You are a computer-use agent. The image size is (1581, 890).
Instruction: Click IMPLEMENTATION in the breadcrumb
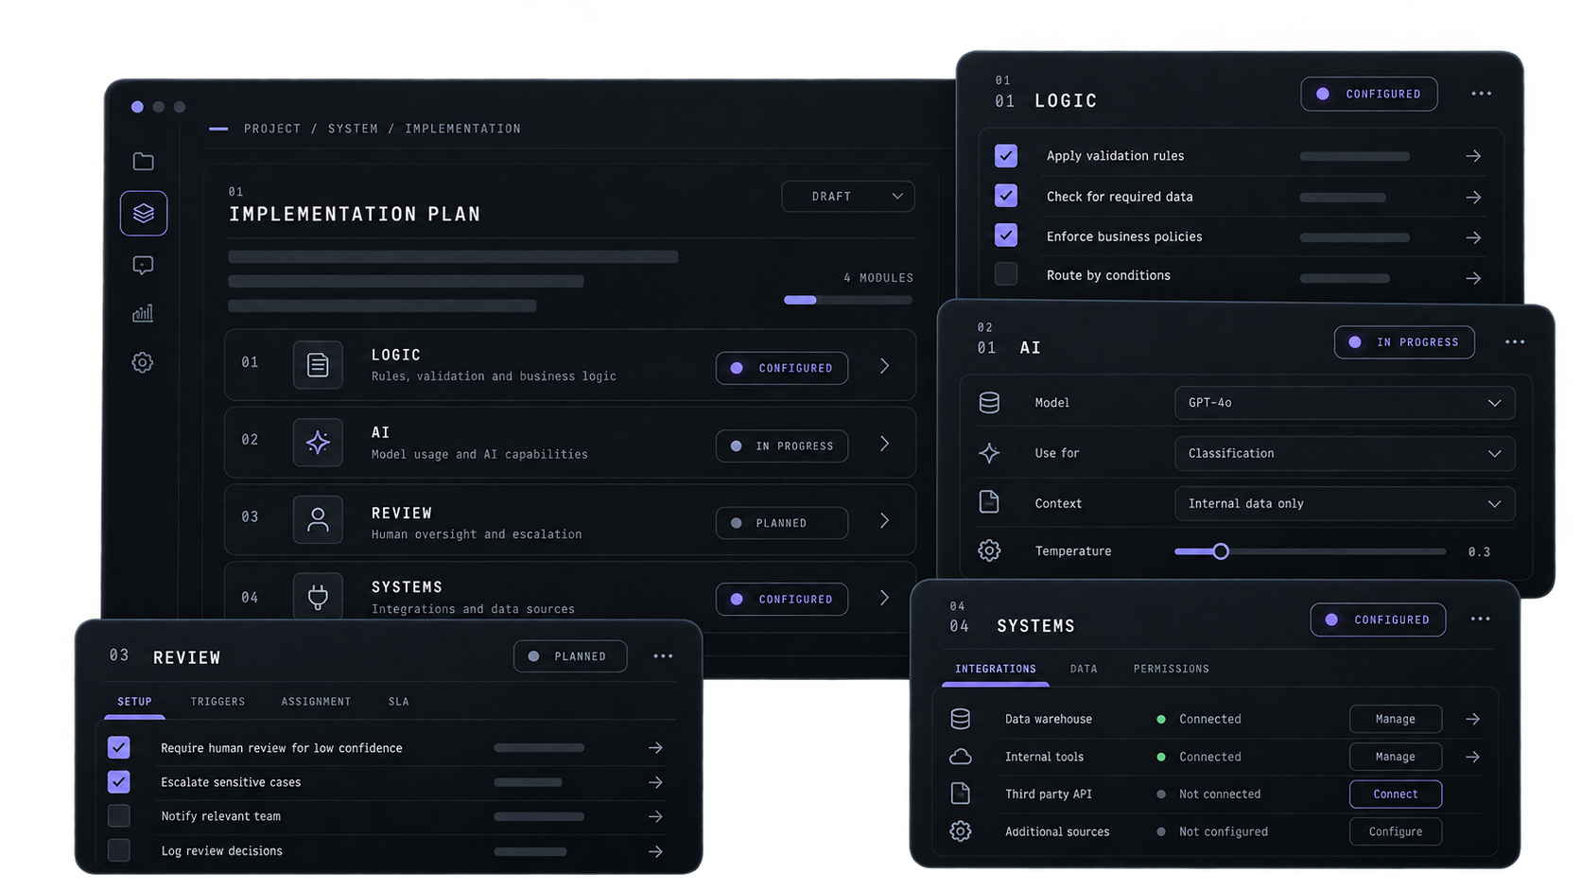click(462, 129)
